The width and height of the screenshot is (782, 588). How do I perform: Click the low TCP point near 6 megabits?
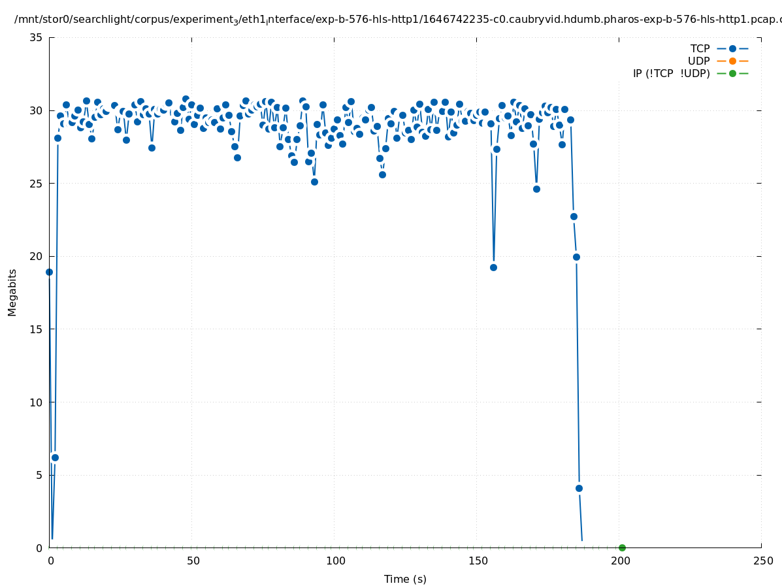pos(55,457)
